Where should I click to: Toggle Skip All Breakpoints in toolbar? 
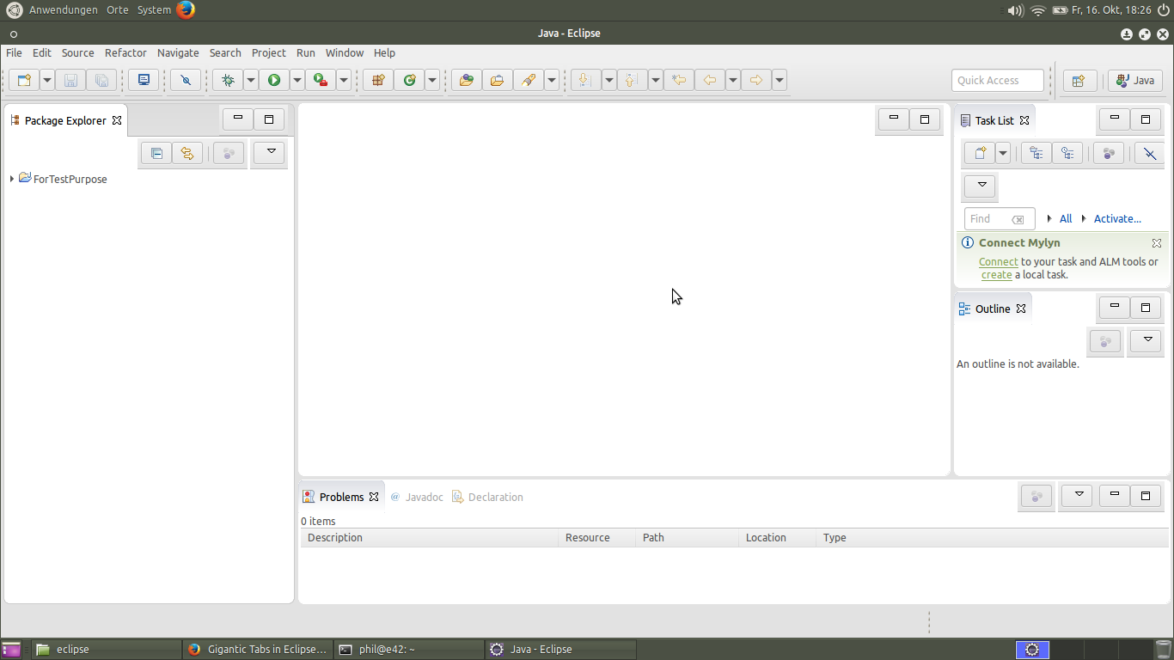[x=186, y=80]
